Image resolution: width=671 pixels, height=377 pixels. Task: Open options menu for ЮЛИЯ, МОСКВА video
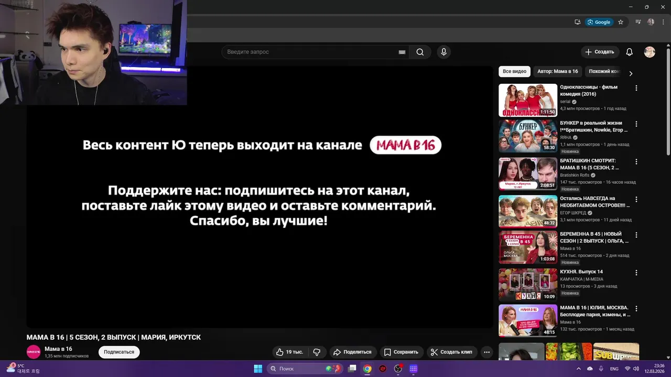(636, 309)
